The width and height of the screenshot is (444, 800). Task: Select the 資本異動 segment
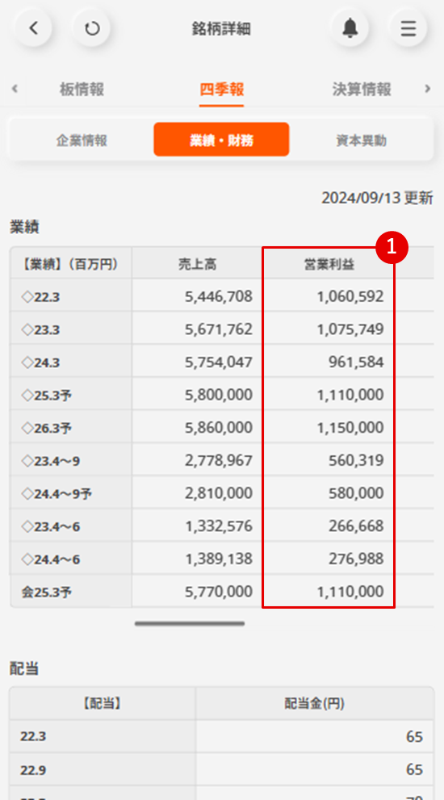362,140
